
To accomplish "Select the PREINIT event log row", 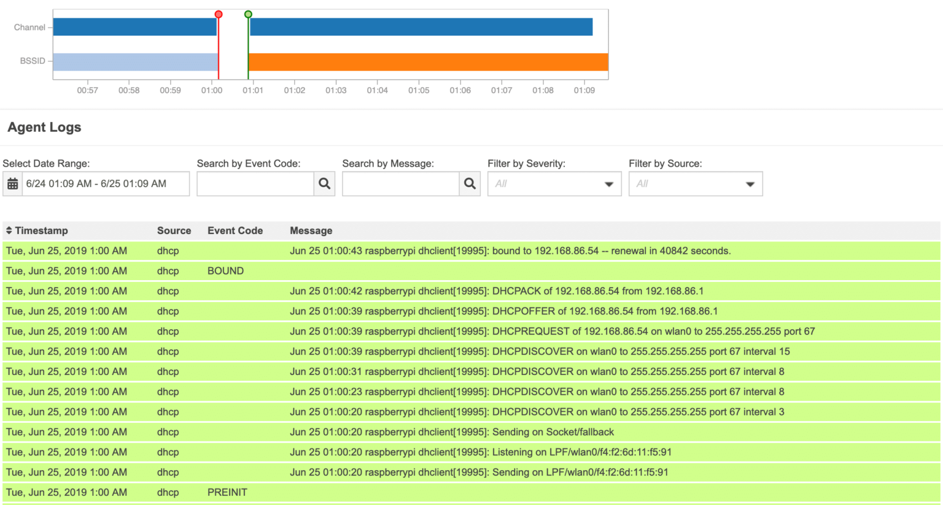I will click(227, 492).
